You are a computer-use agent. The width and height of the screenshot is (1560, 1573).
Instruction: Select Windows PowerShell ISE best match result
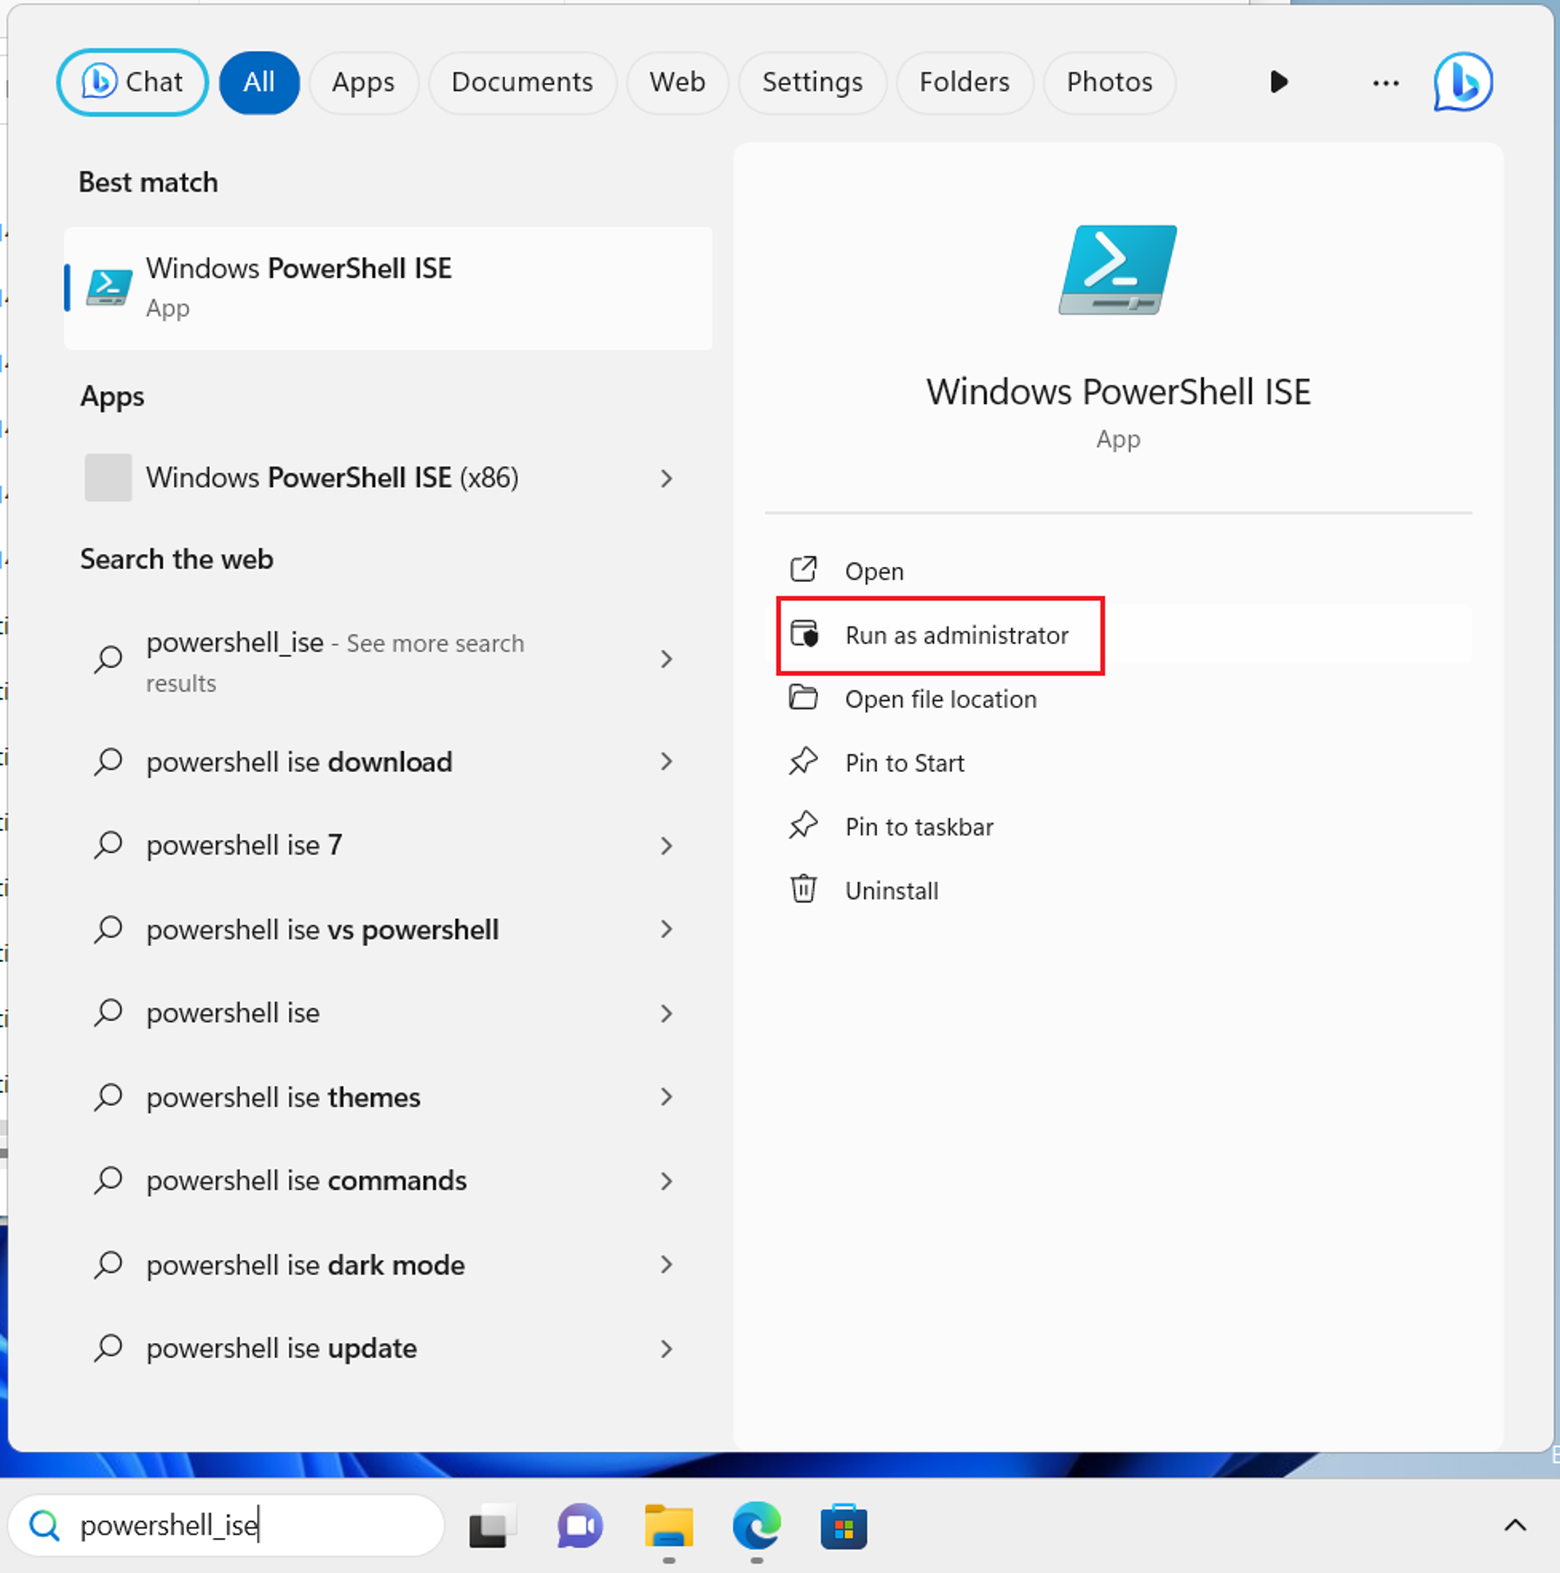[x=388, y=288]
